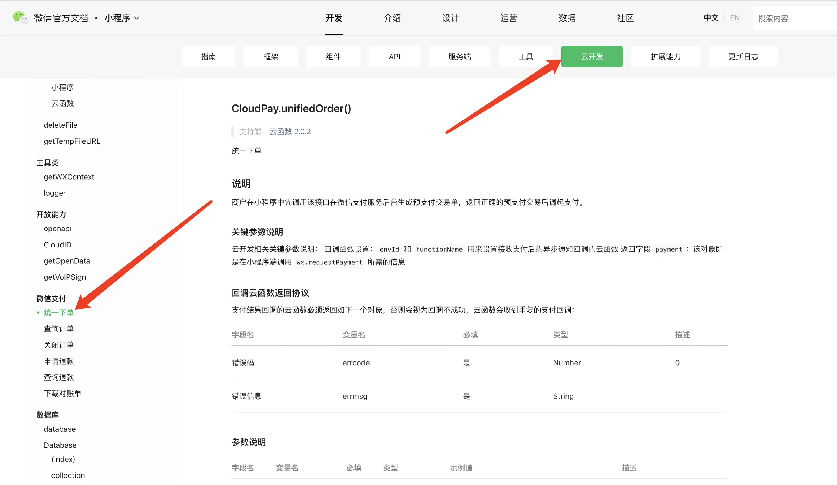Select 统一下单 in the sidebar
This screenshot has width=837, height=485.
click(x=58, y=313)
